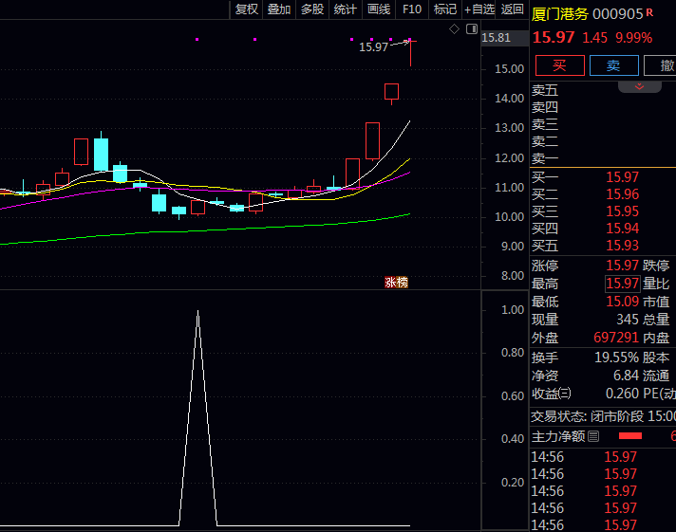Click the 15.97 high annotation on chart
The height and width of the screenshot is (532, 676).
click(373, 47)
